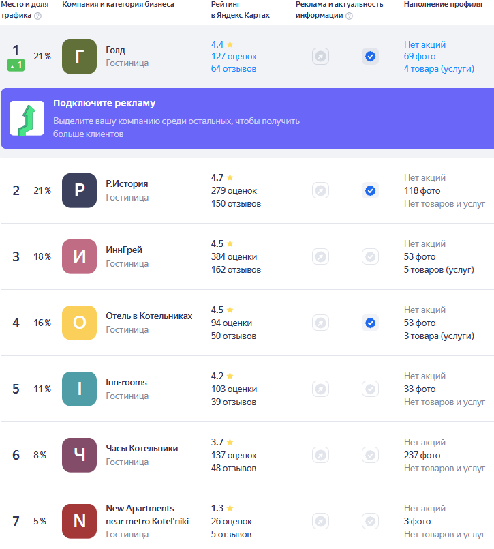The height and width of the screenshot is (549, 494).
Task: Click the help icon next to 'информации' header
Action: 349,16
